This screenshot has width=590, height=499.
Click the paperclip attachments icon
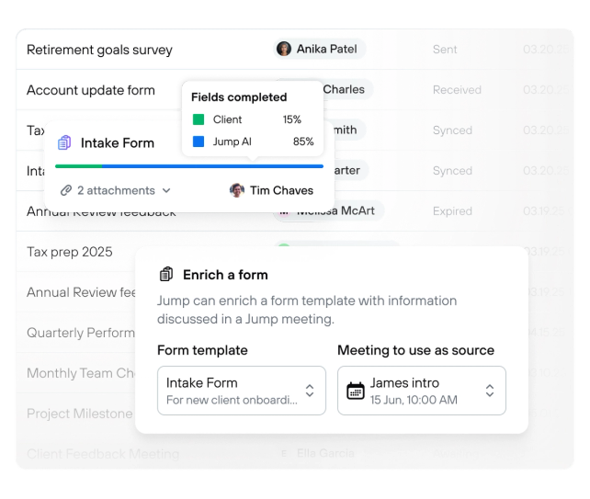(66, 190)
